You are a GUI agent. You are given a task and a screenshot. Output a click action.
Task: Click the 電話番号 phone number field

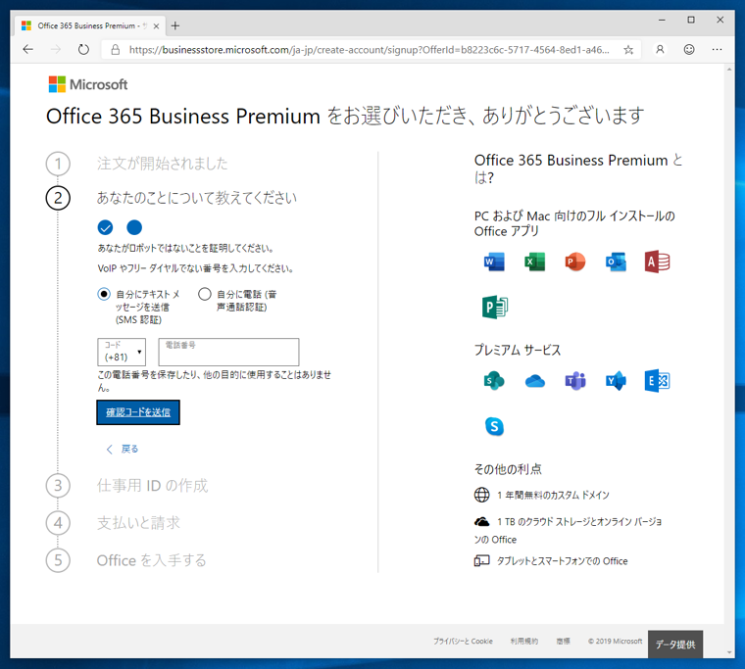228,352
